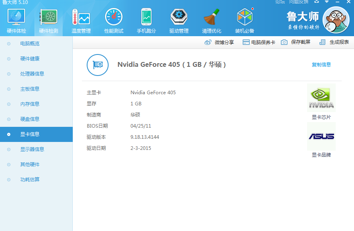Click the Nvidia 显卡芯片 logo thumbnail
This screenshot has height=231, width=354.
321,98
